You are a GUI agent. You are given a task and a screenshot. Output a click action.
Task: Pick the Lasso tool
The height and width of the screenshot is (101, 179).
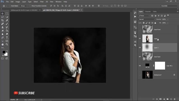(3, 17)
